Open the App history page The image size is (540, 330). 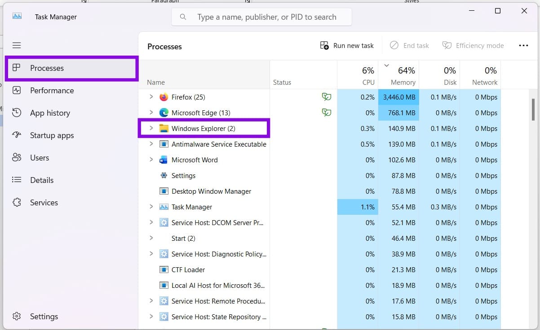tap(71, 113)
